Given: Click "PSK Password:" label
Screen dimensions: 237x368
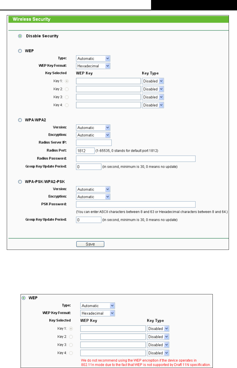Looking at the screenshot, I should (x=54, y=204).
